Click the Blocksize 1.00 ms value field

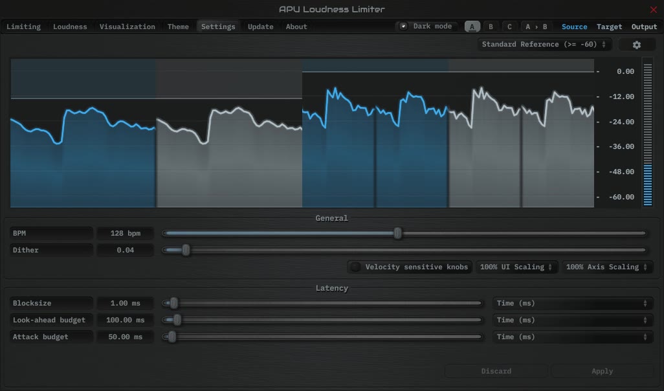coord(125,304)
